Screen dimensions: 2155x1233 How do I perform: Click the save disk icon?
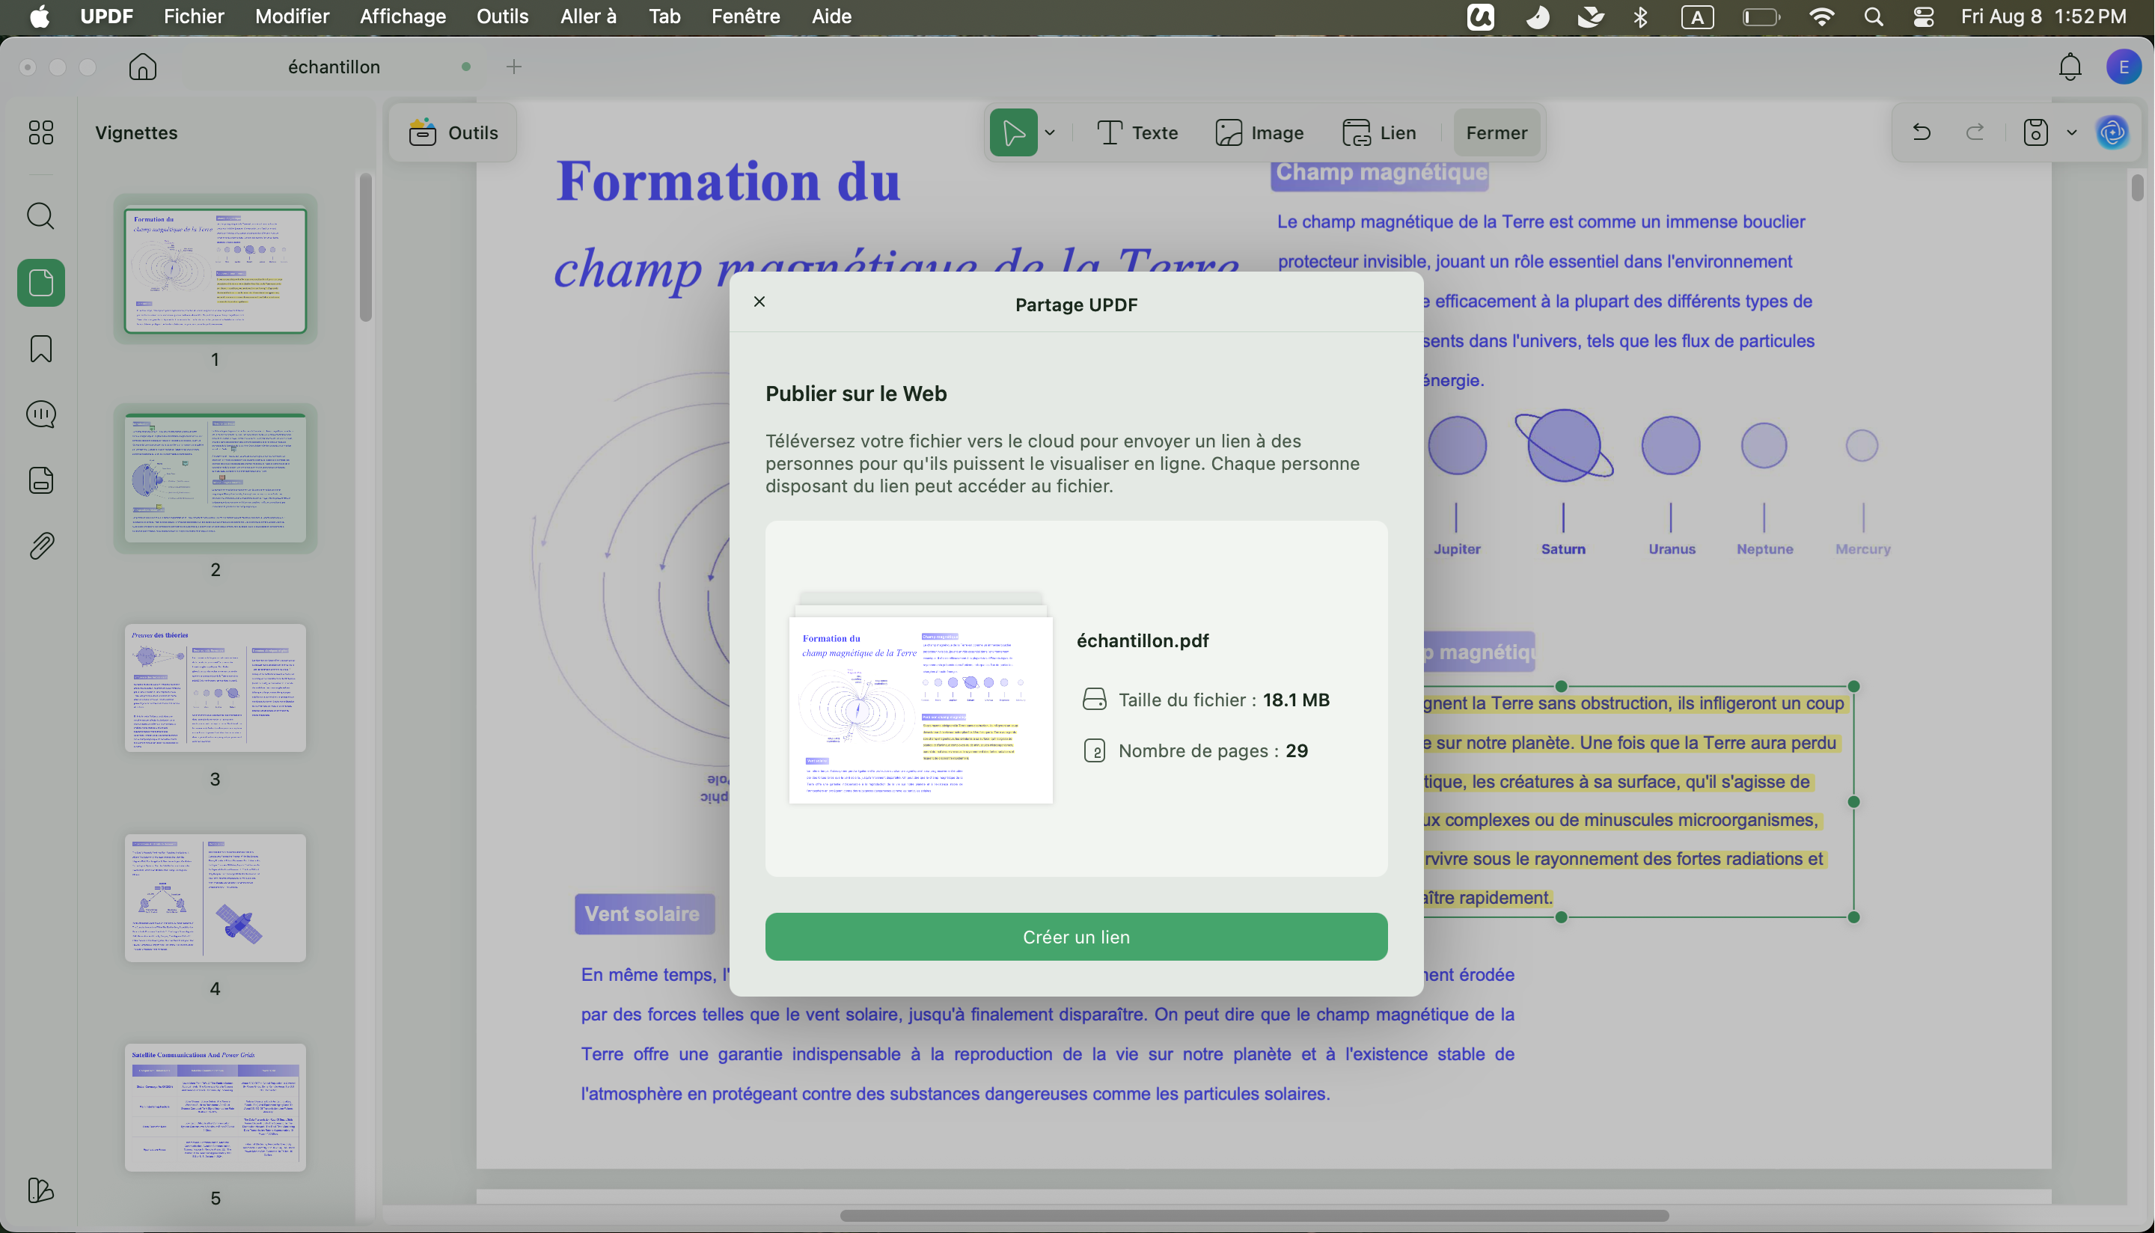2035,133
